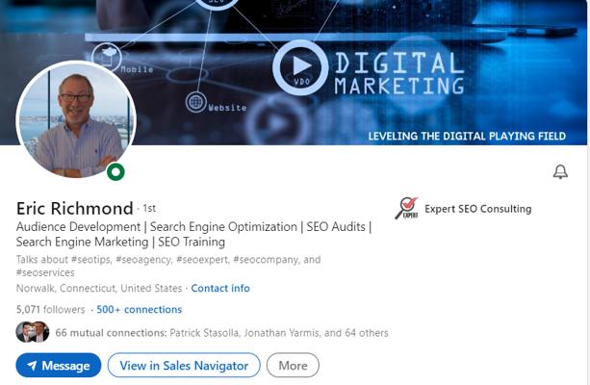Click the paper plane icon on Message

click(x=32, y=366)
